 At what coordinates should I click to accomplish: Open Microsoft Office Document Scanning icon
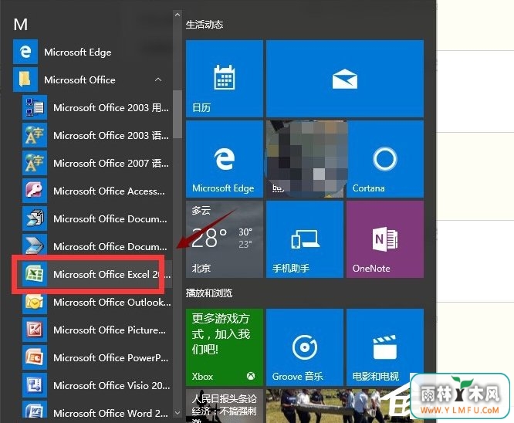(35, 246)
